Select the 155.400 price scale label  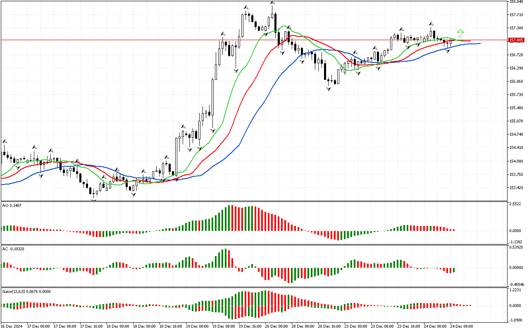pyautogui.click(x=517, y=108)
